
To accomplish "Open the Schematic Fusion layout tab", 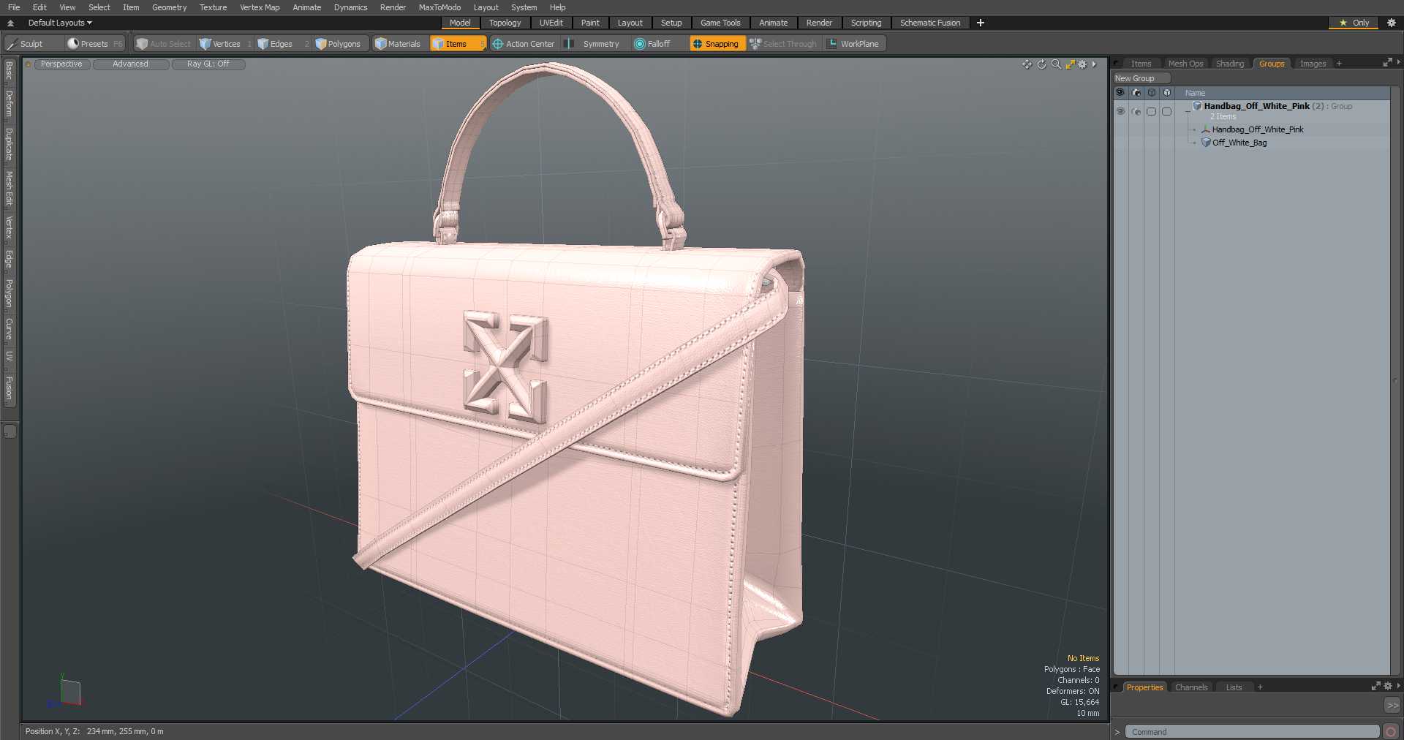I will 930,23.
